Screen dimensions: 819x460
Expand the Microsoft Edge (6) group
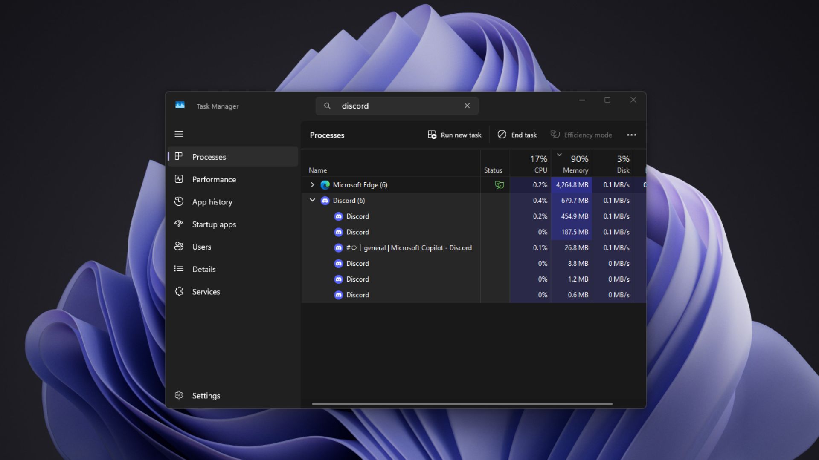[x=312, y=185]
